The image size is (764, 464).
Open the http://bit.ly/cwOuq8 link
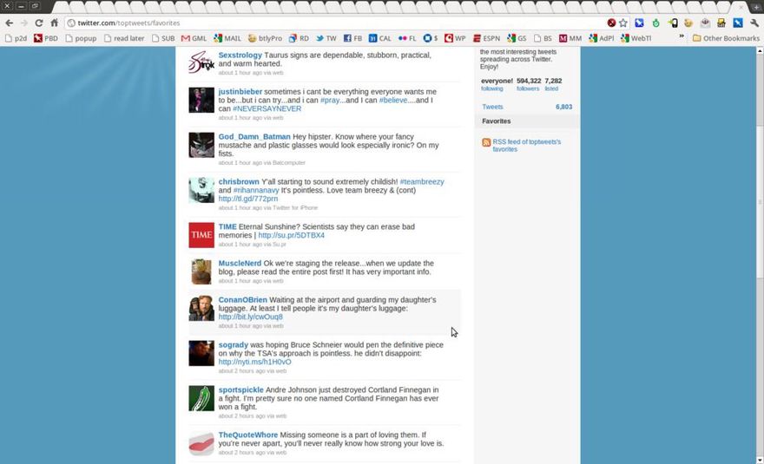coord(250,317)
